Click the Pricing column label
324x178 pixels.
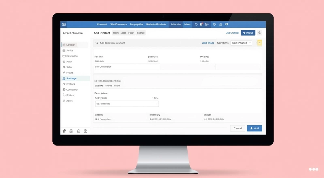[205, 57]
